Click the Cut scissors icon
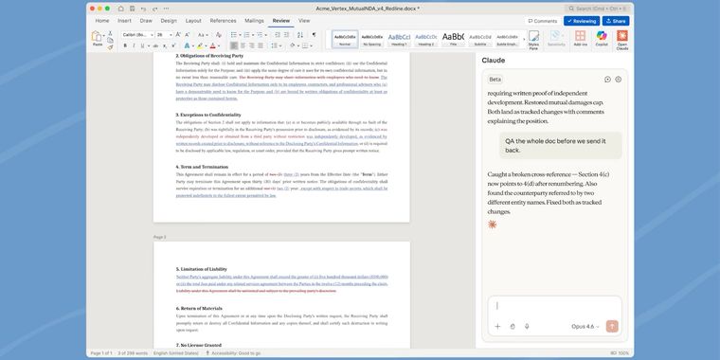Viewport: 720px width, 360px height. tap(110, 33)
